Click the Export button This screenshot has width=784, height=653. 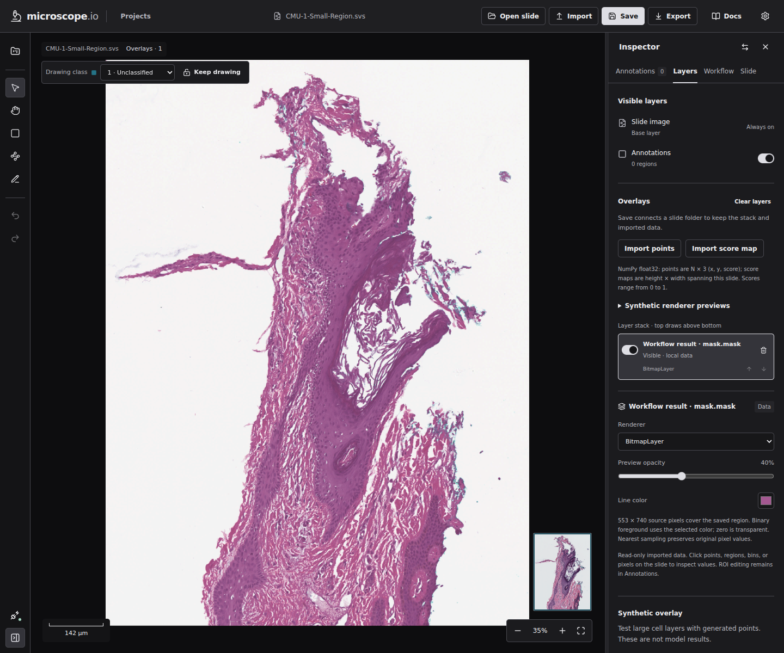coord(672,16)
